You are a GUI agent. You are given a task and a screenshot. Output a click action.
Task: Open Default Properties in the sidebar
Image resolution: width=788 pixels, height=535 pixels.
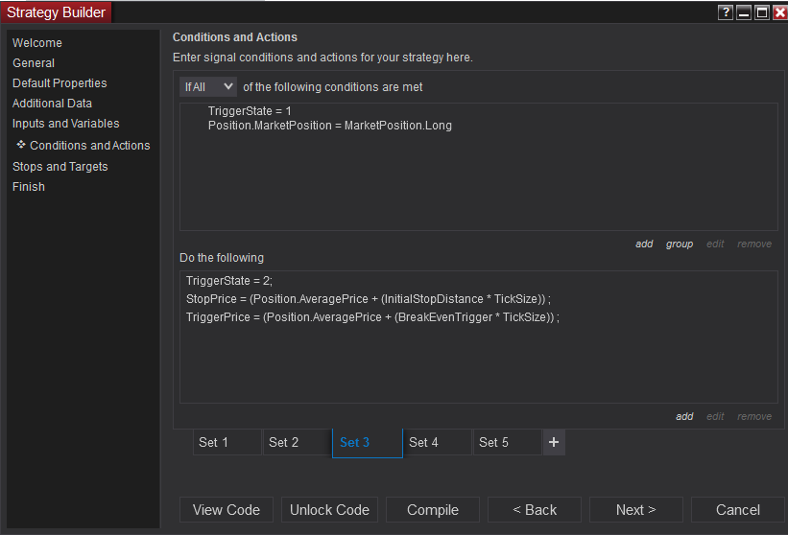tap(60, 83)
